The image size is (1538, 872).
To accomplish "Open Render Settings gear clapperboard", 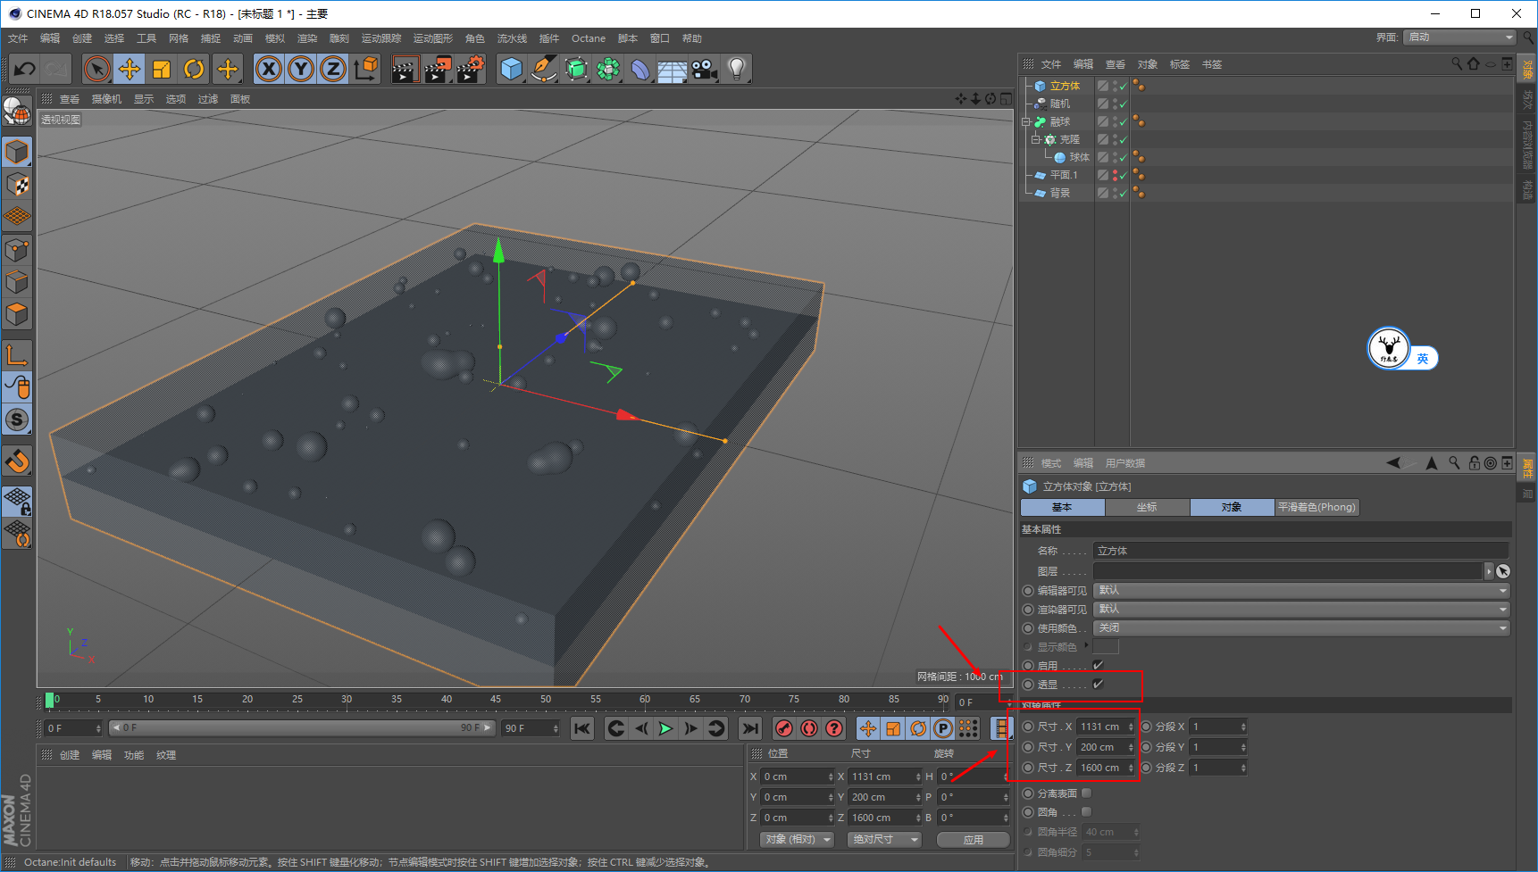I will tap(471, 69).
